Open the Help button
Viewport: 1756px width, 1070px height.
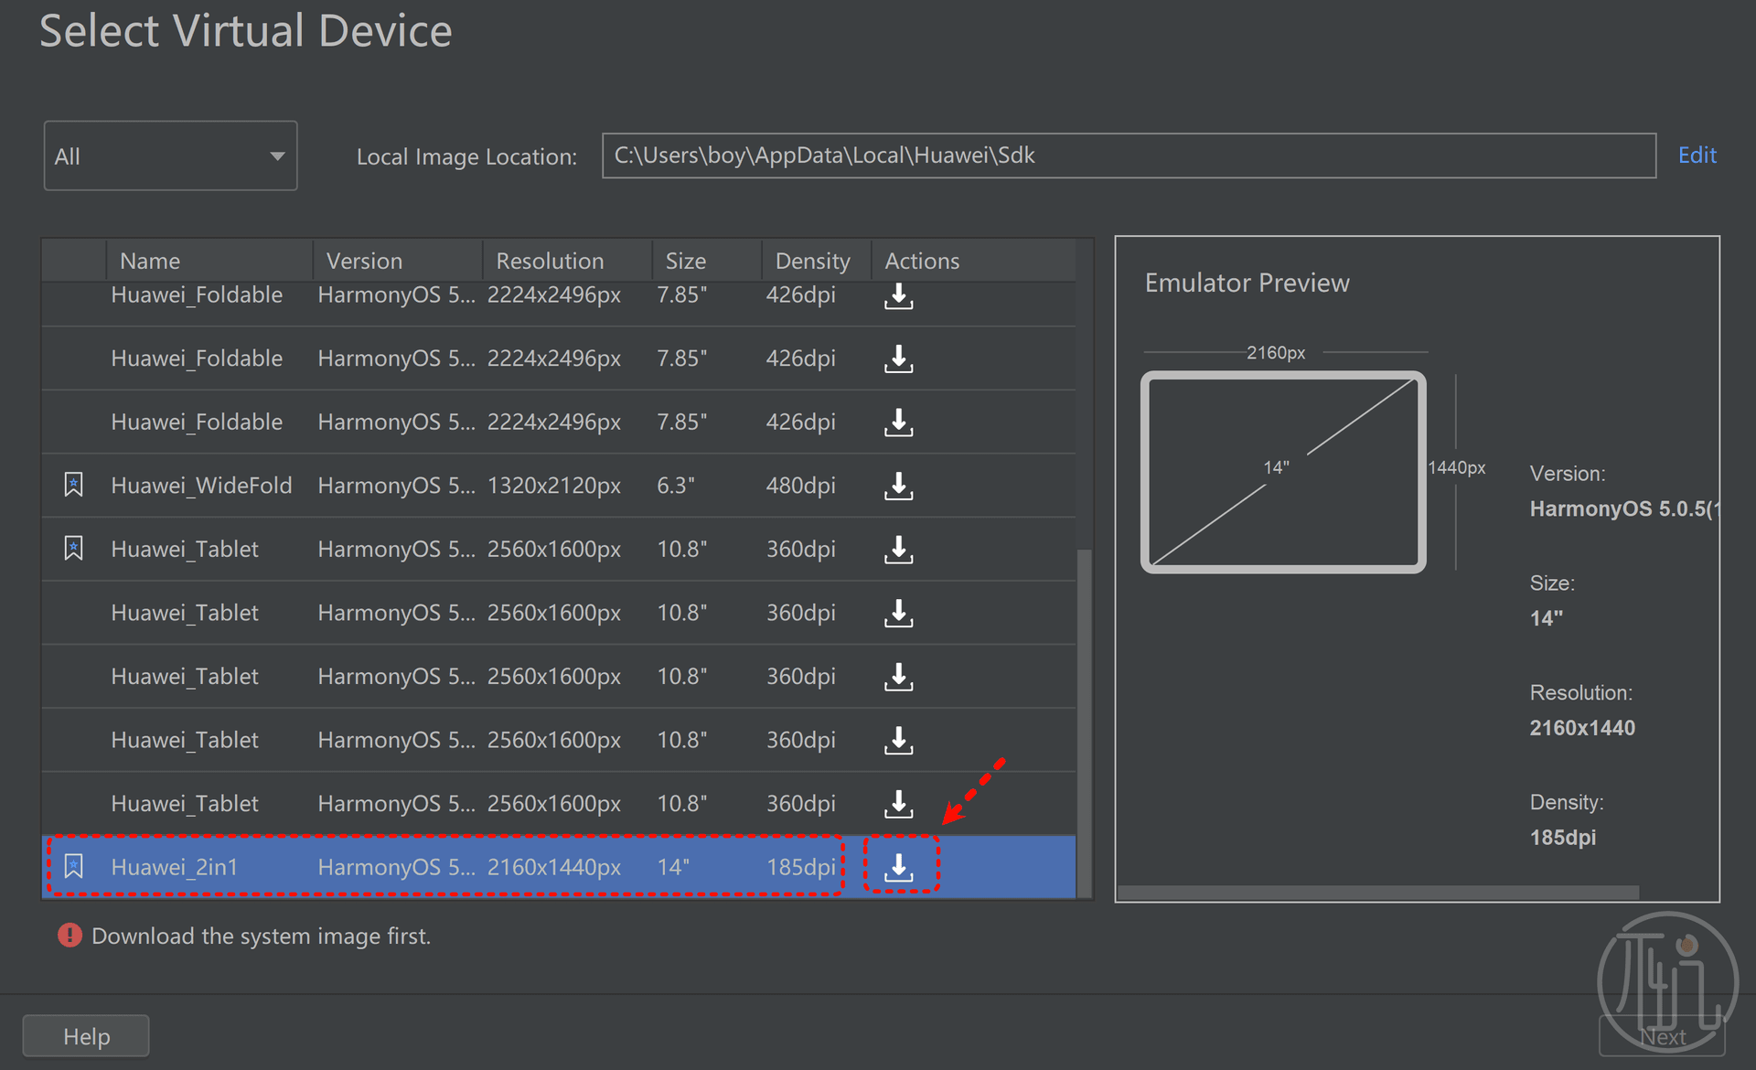[x=86, y=1036]
